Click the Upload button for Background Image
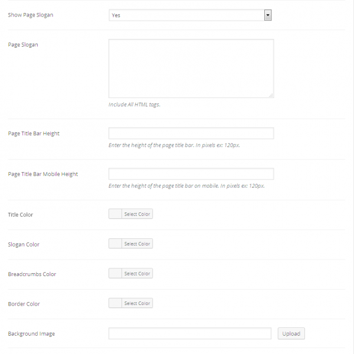This screenshot has height=354, width=354. tap(291, 333)
